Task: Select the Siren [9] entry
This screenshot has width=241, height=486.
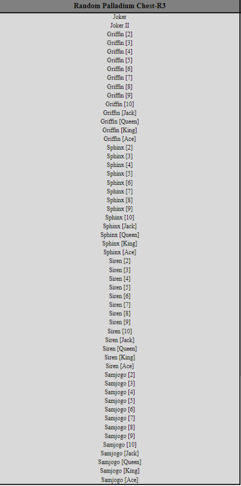Action: click(120, 322)
